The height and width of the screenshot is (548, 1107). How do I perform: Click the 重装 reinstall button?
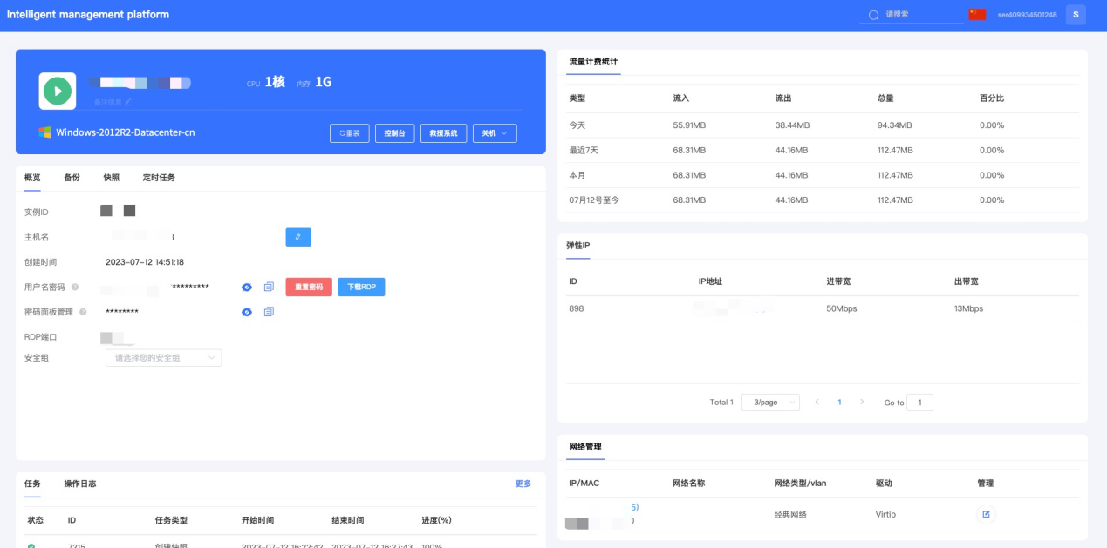350,133
